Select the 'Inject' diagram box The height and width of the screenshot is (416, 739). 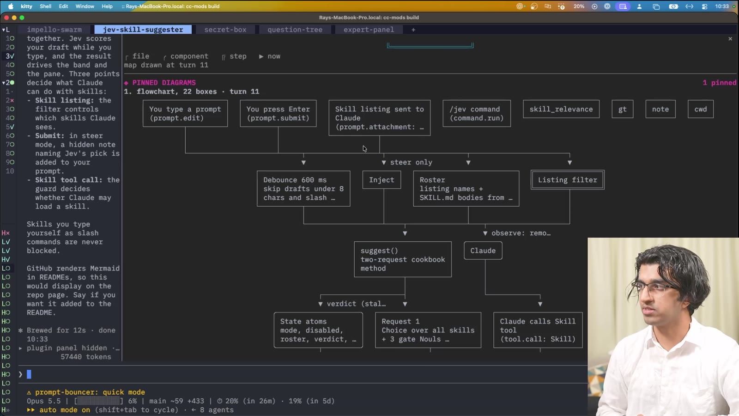click(x=382, y=180)
